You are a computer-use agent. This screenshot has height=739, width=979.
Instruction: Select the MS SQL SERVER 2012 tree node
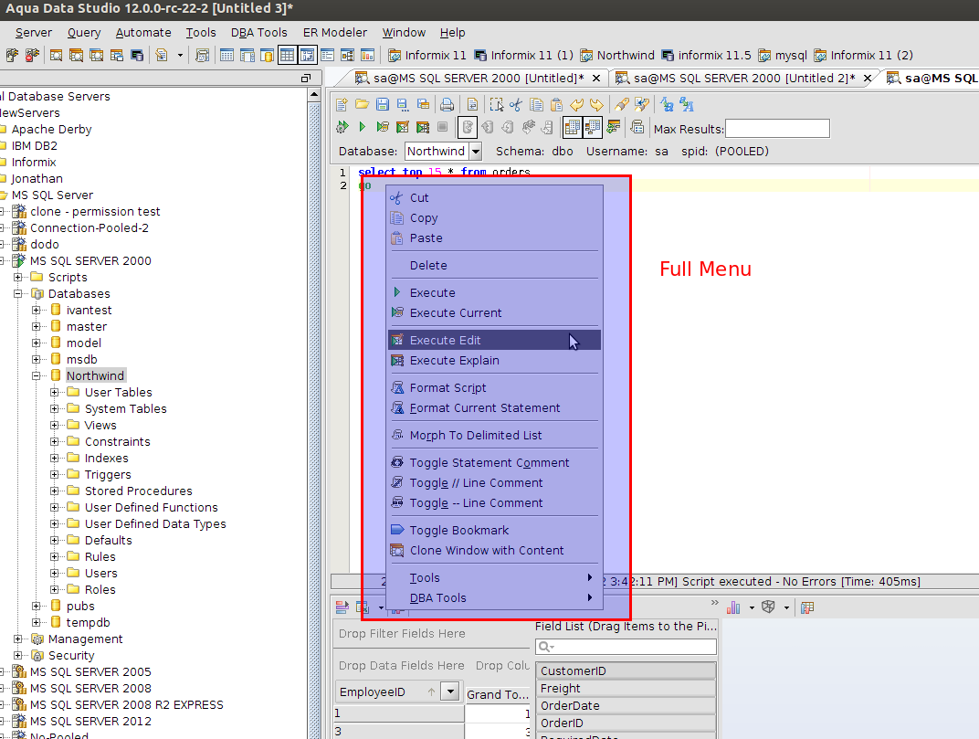[x=90, y=721]
